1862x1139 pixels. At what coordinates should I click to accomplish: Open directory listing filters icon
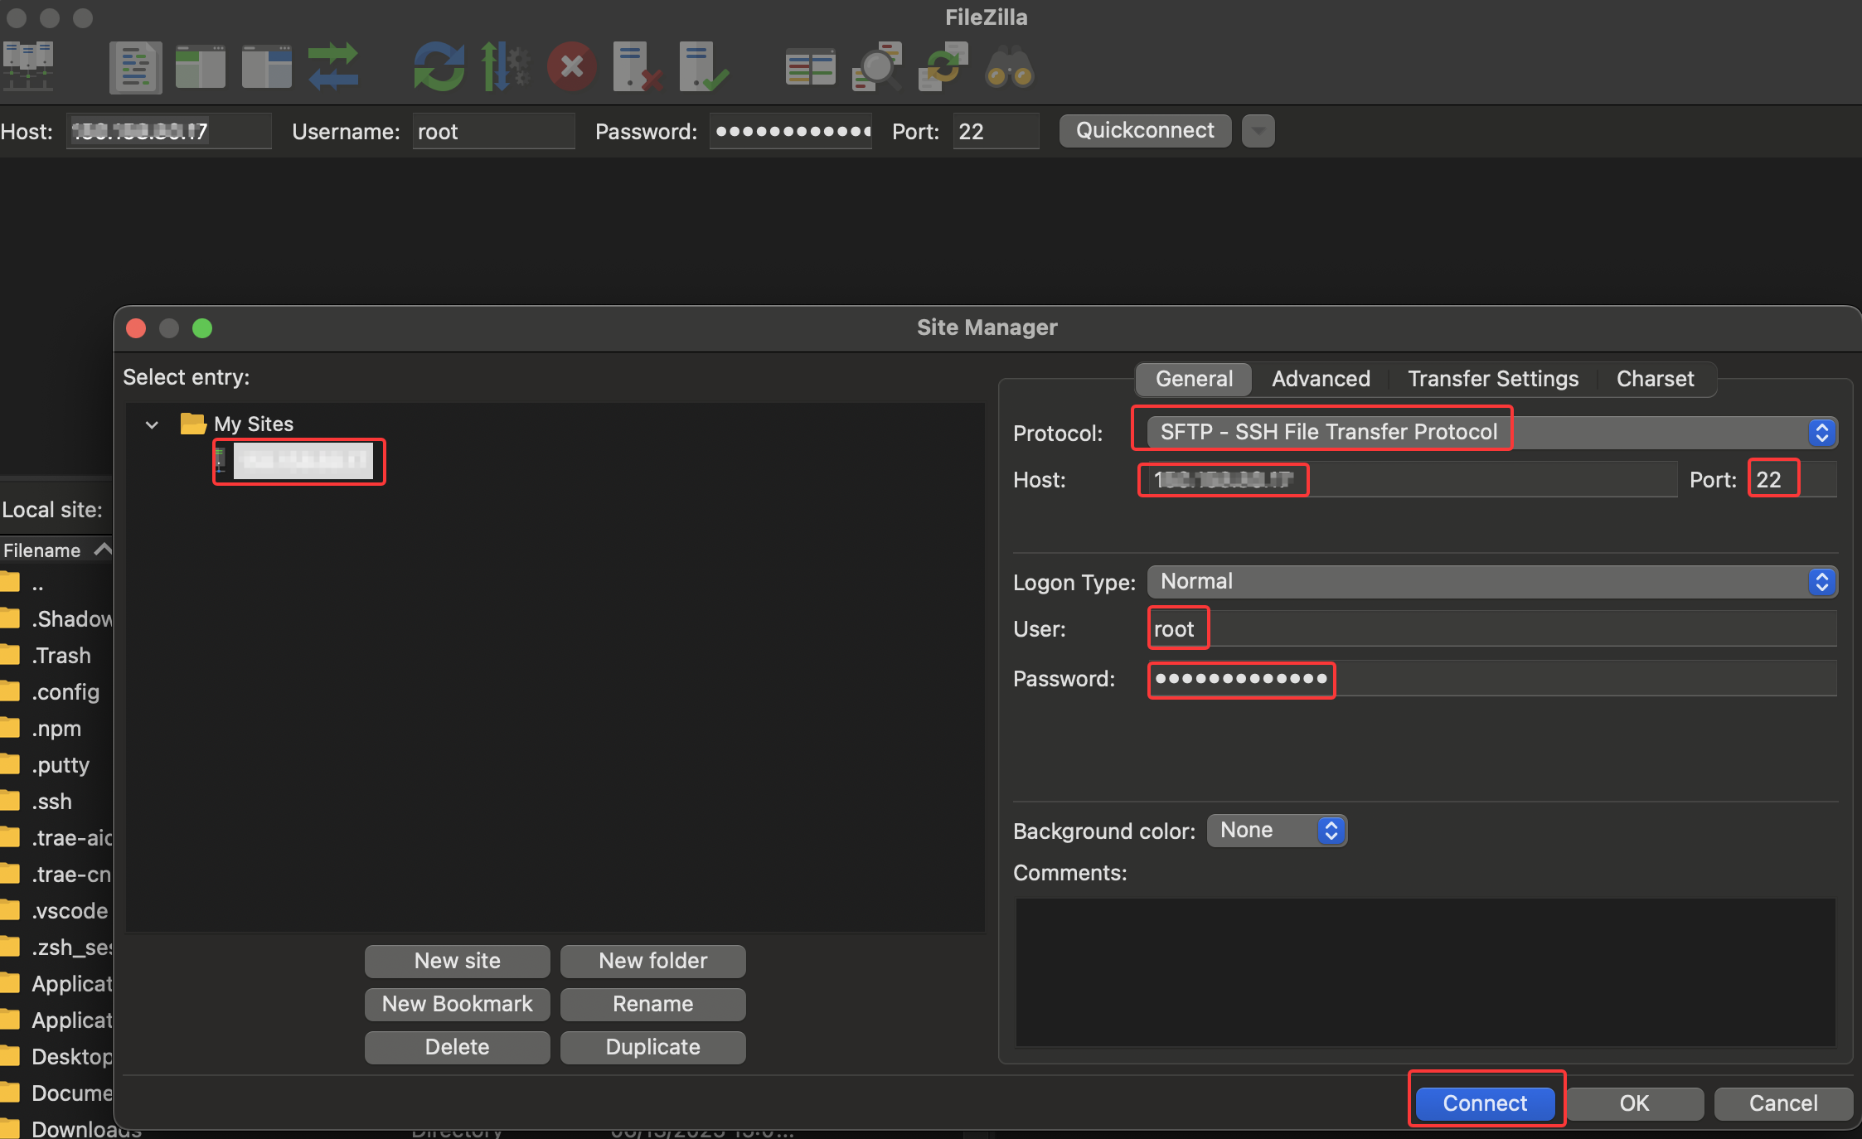point(810,67)
